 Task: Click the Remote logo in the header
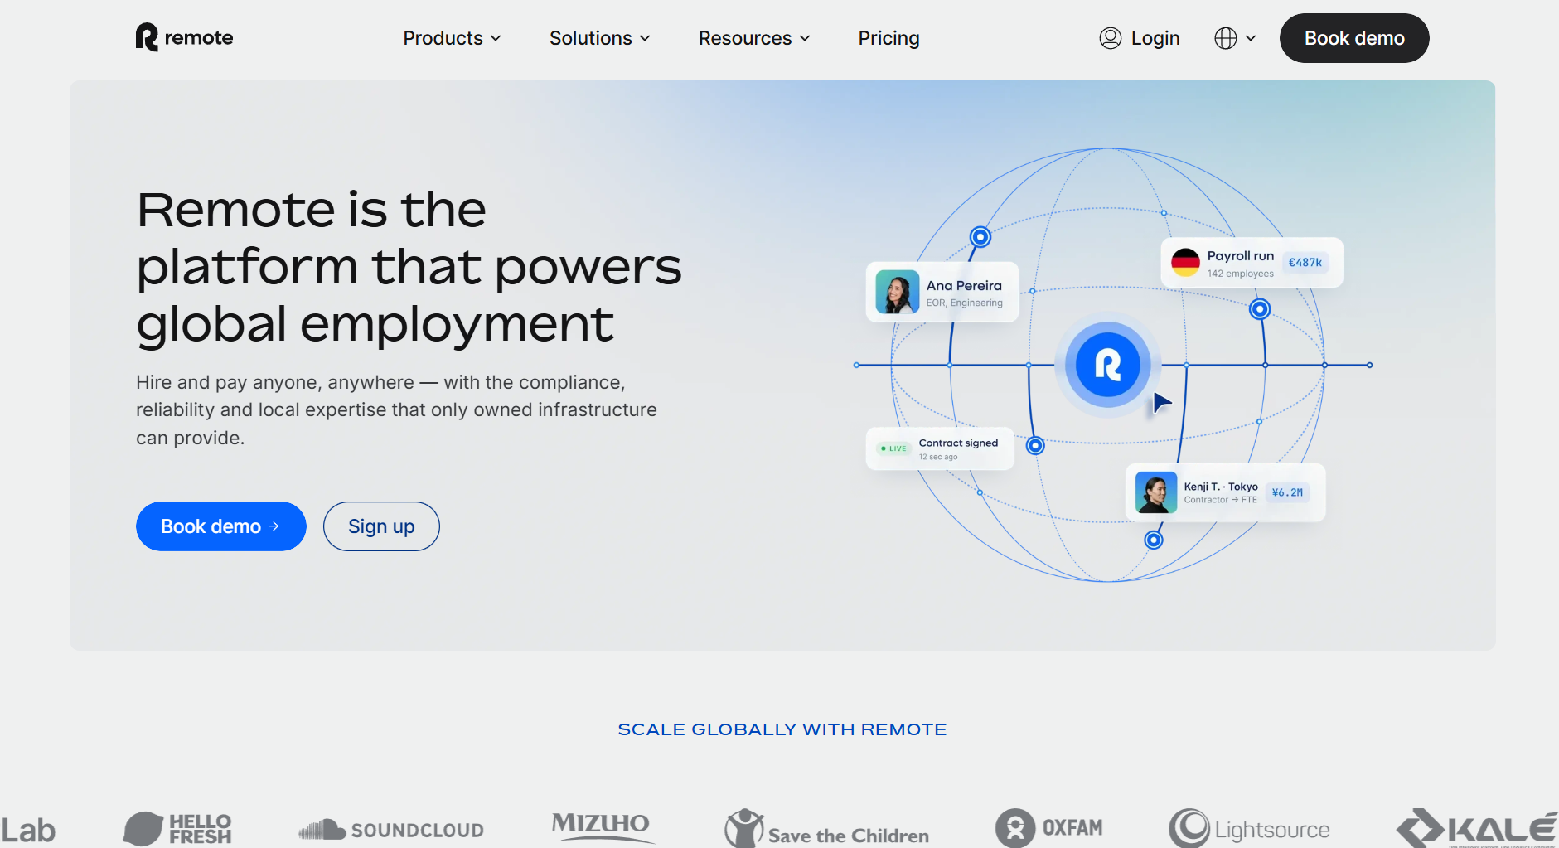(184, 37)
